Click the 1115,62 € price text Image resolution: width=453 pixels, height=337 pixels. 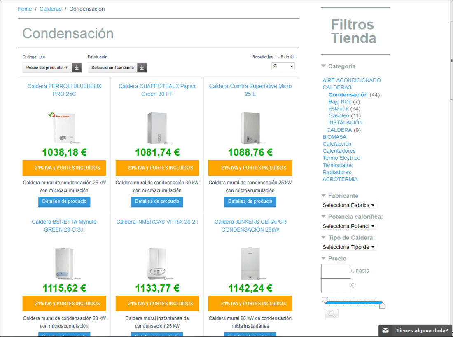point(64,288)
